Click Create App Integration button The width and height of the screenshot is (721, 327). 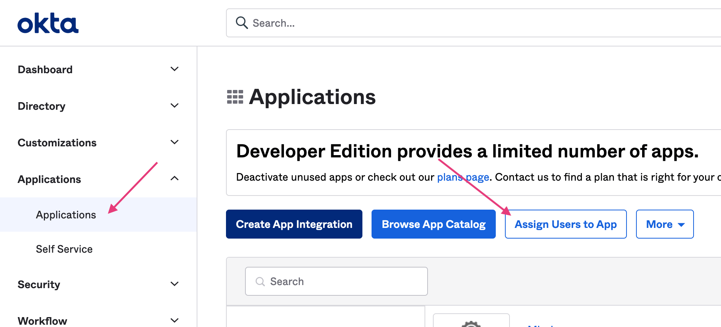pyautogui.click(x=294, y=224)
